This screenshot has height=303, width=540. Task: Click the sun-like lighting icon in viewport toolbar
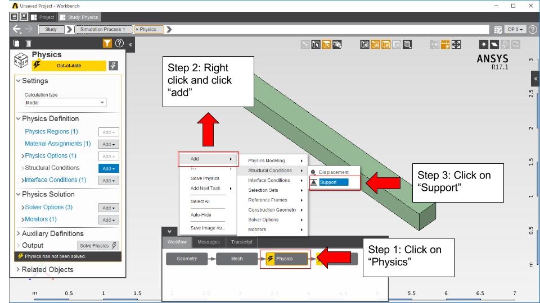484,44
